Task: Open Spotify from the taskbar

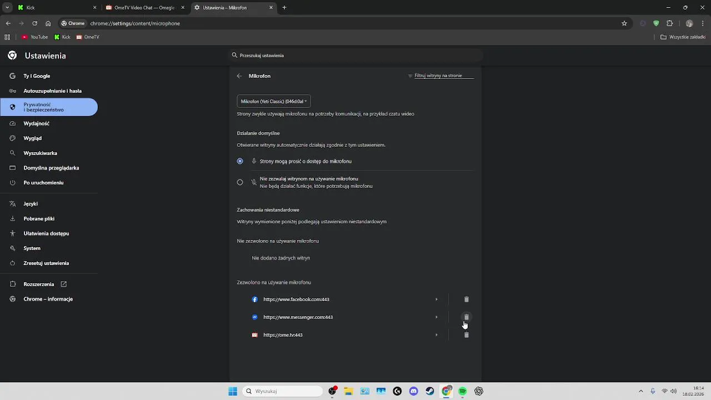Action: pyautogui.click(x=462, y=391)
